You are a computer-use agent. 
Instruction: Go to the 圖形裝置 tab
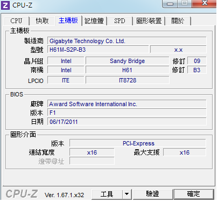[x=149, y=21]
